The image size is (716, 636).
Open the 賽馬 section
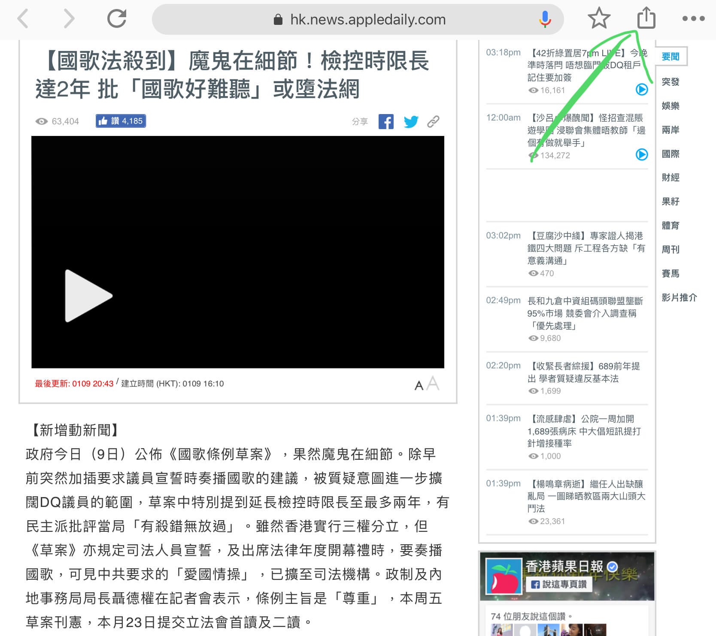point(670,273)
